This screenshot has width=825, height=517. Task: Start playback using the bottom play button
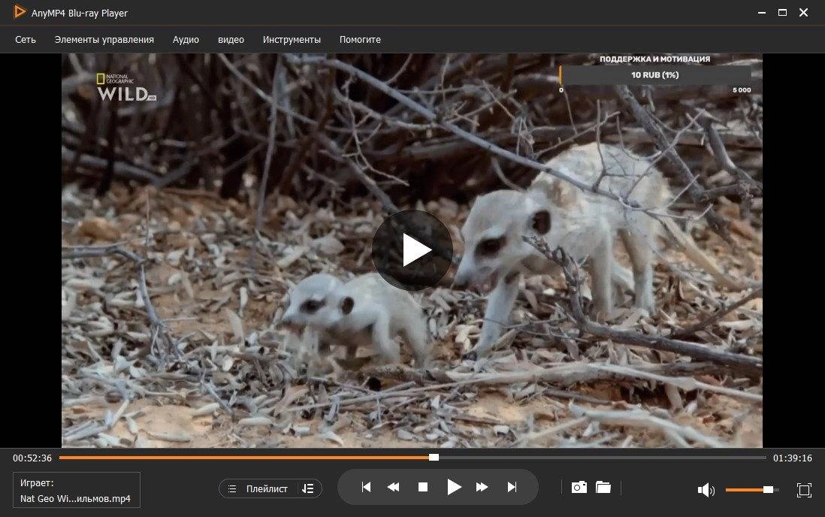[454, 487]
